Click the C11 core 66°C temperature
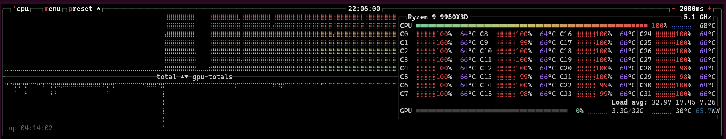The height and width of the screenshot is (139, 726). point(548,60)
